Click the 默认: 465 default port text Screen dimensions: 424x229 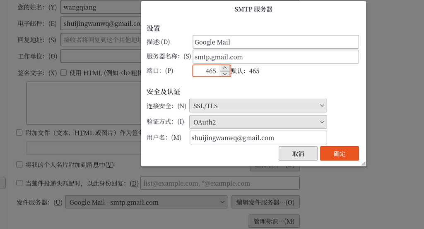[x=245, y=71]
